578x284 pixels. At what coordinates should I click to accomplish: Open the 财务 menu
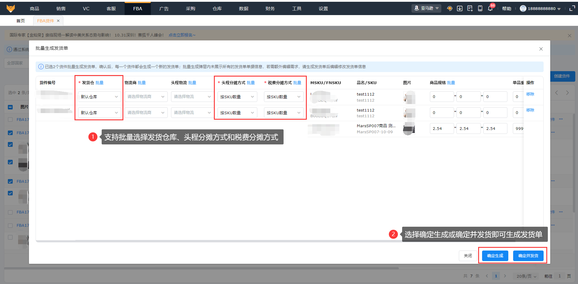[270, 8]
